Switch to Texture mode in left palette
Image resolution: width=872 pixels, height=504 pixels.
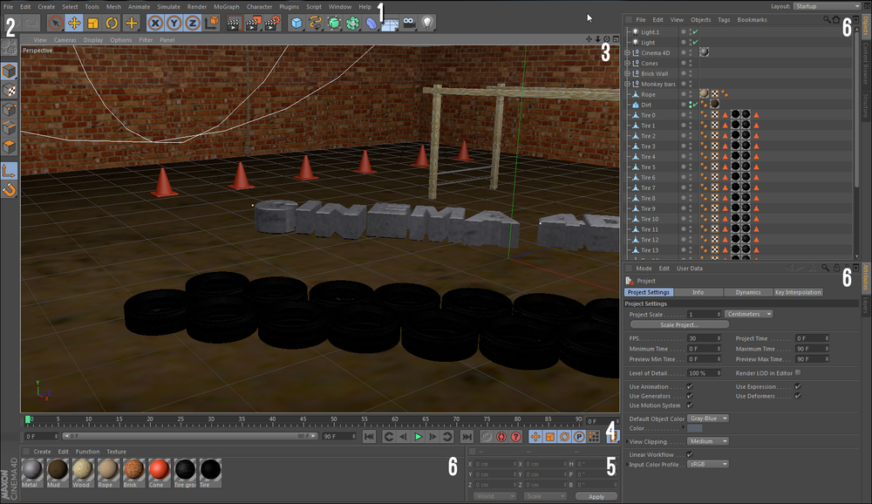pos(9,90)
